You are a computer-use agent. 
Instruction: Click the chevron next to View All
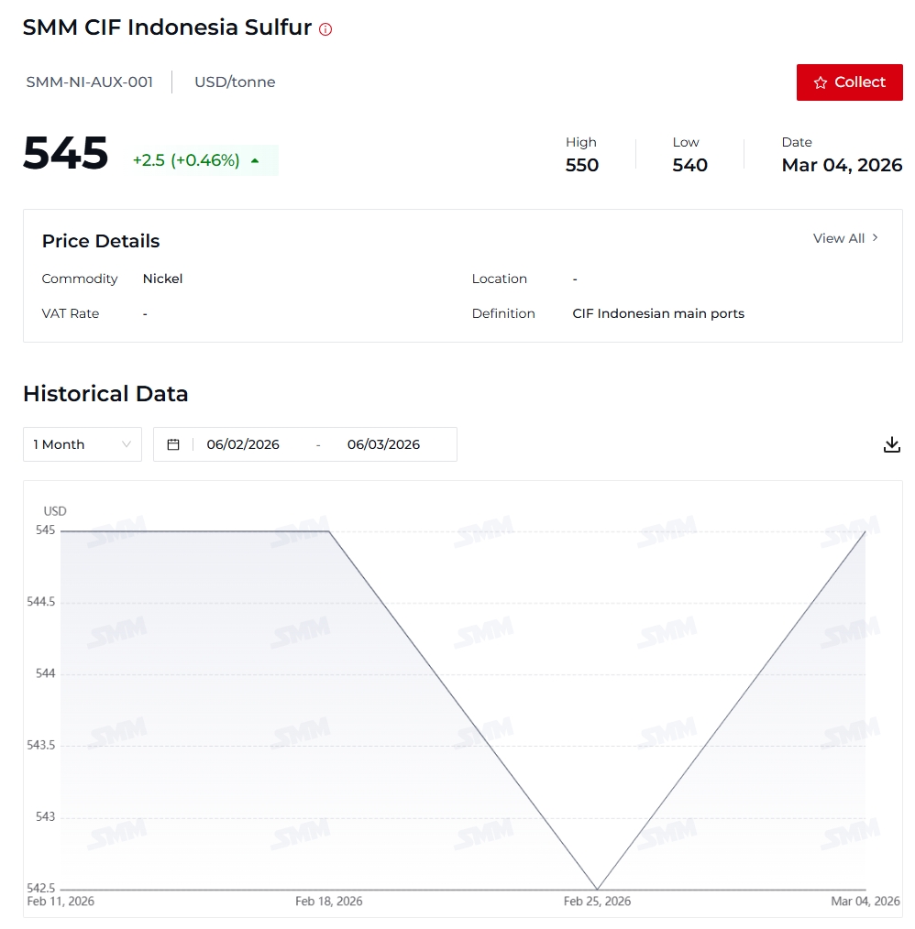876,238
